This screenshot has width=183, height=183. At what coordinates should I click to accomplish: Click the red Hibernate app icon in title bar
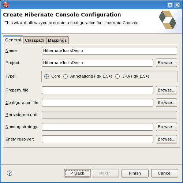pyautogui.click(x=5, y=5)
